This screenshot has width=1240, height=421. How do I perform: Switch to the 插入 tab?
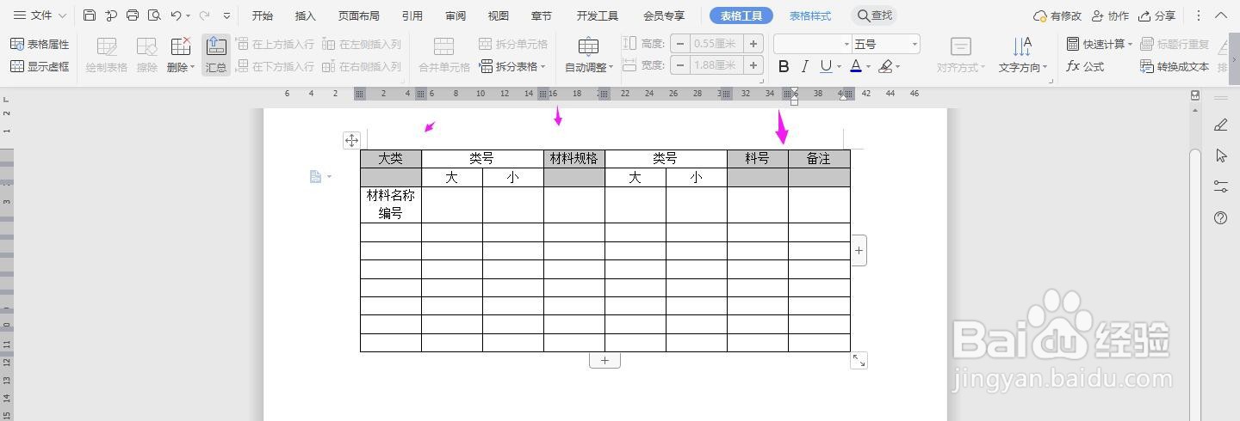pos(305,15)
